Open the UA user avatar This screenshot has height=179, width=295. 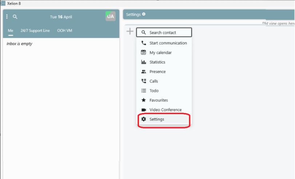click(111, 16)
